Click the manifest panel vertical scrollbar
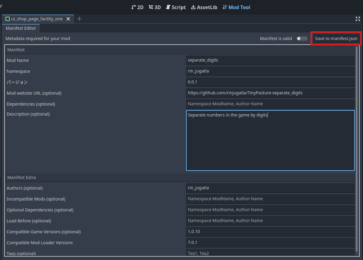 coord(357,148)
